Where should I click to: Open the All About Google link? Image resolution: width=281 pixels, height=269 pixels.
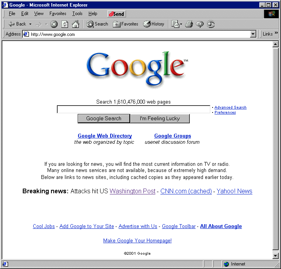coord(221,226)
